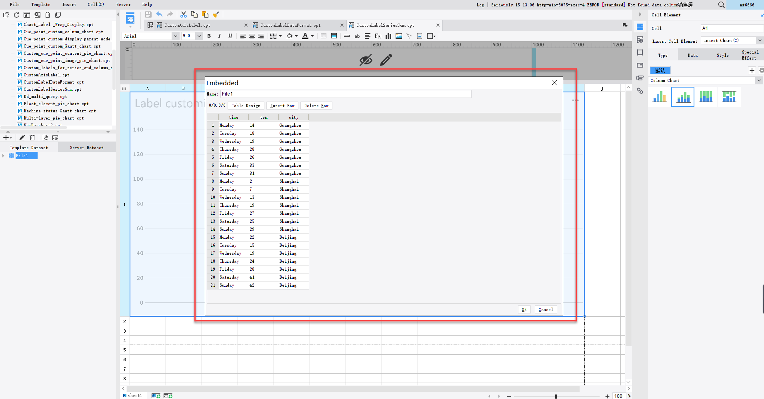Click the Insert Row button
764x399 pixels.
pos(282,106)
